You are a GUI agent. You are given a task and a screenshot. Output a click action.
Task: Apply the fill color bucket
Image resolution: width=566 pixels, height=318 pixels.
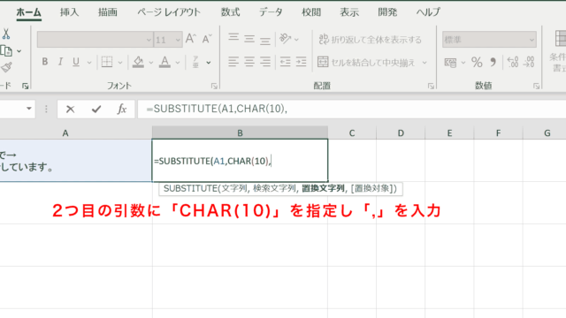pyautogui.click(x=138, y=62)
